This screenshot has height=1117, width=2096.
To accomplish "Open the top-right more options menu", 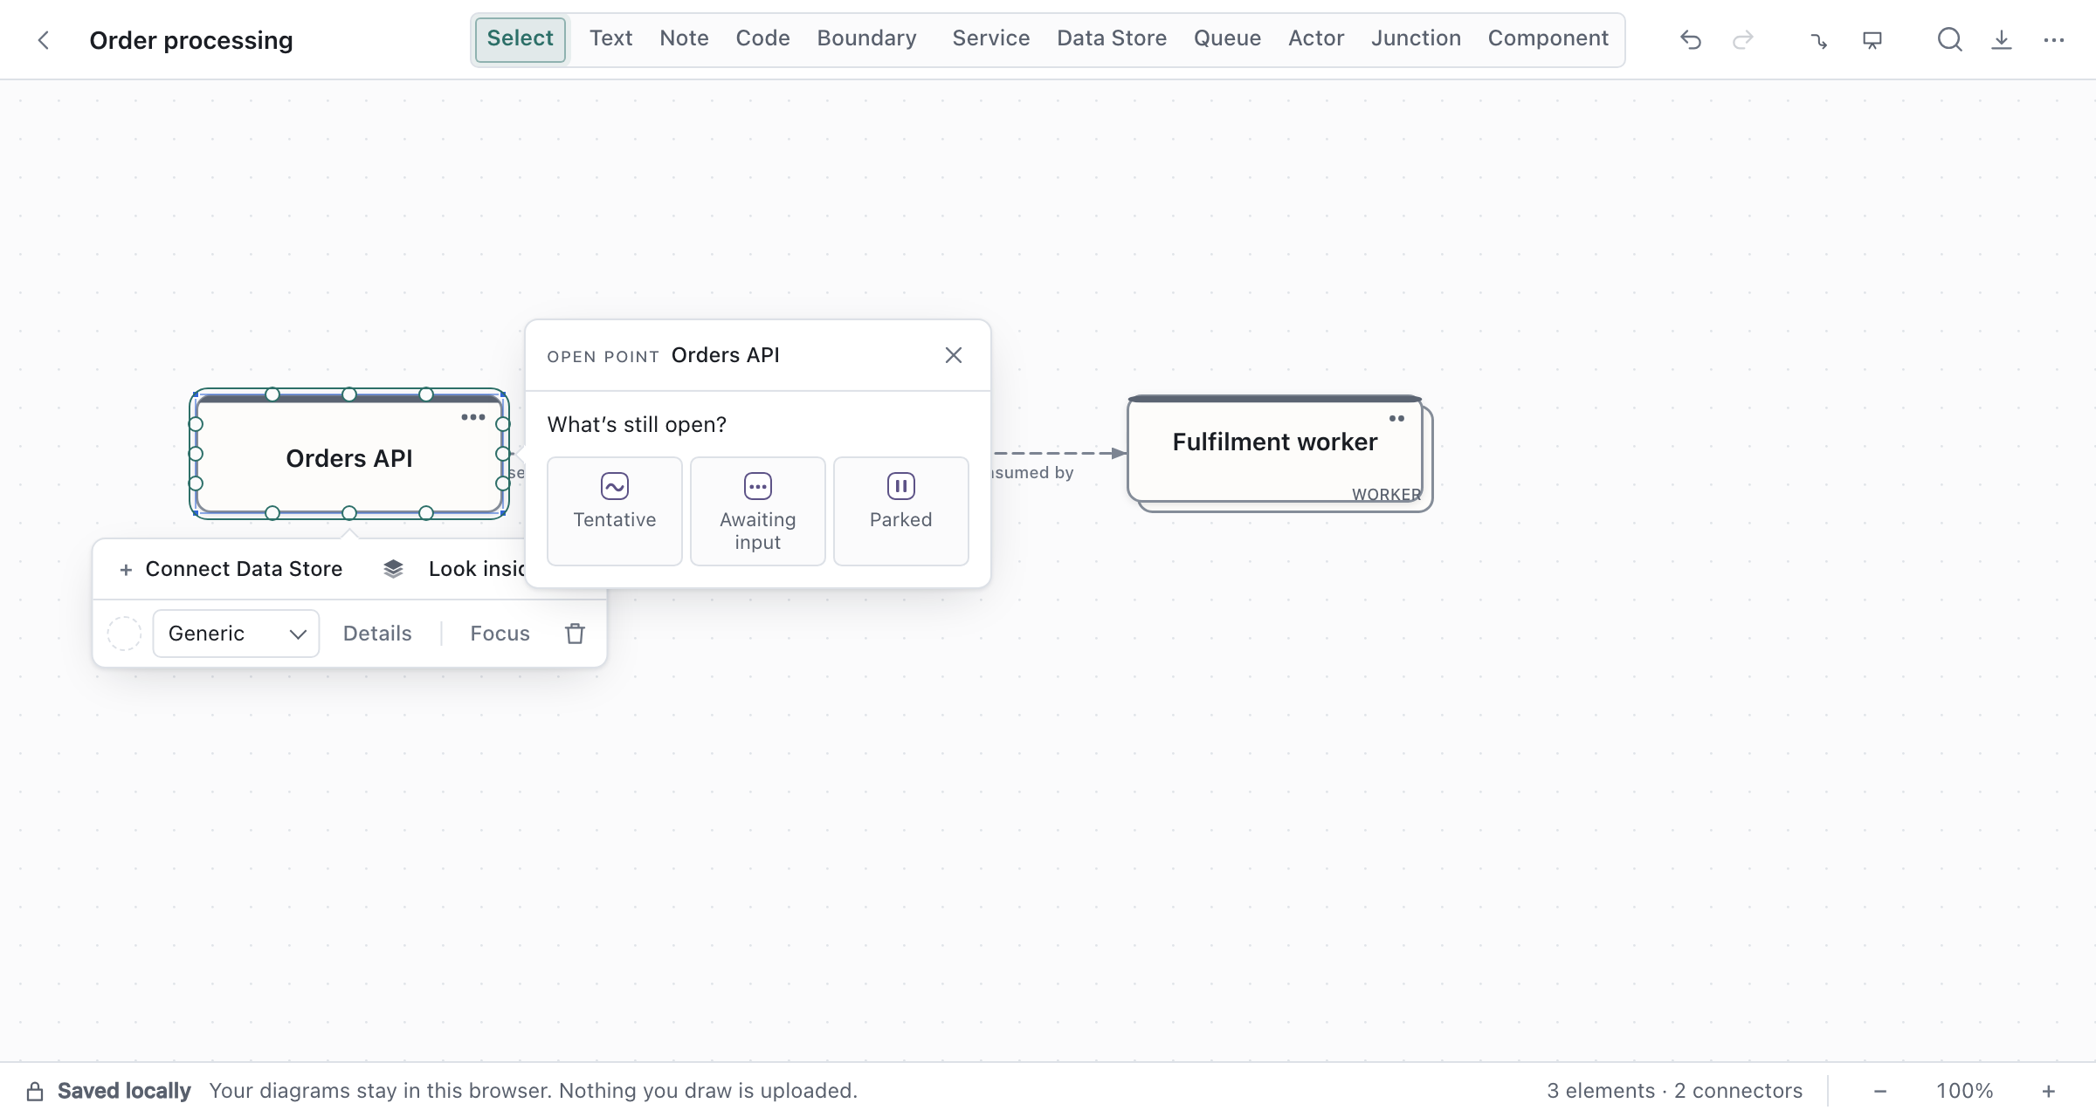I will coord(2053,40).
